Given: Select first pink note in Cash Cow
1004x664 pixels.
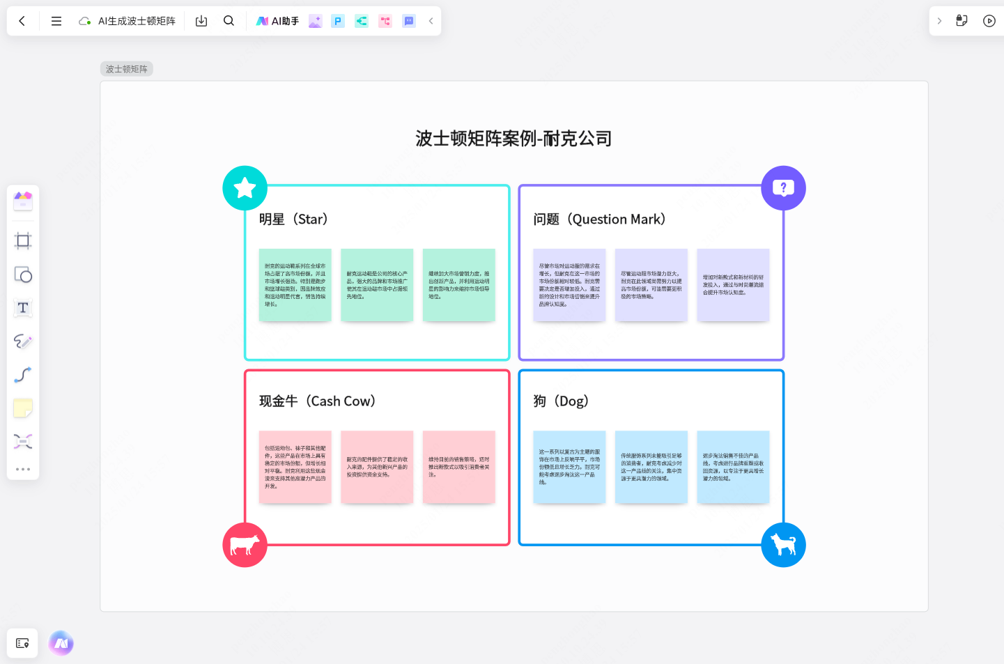Looking at the screenshot, I should (x=295, y=467).
